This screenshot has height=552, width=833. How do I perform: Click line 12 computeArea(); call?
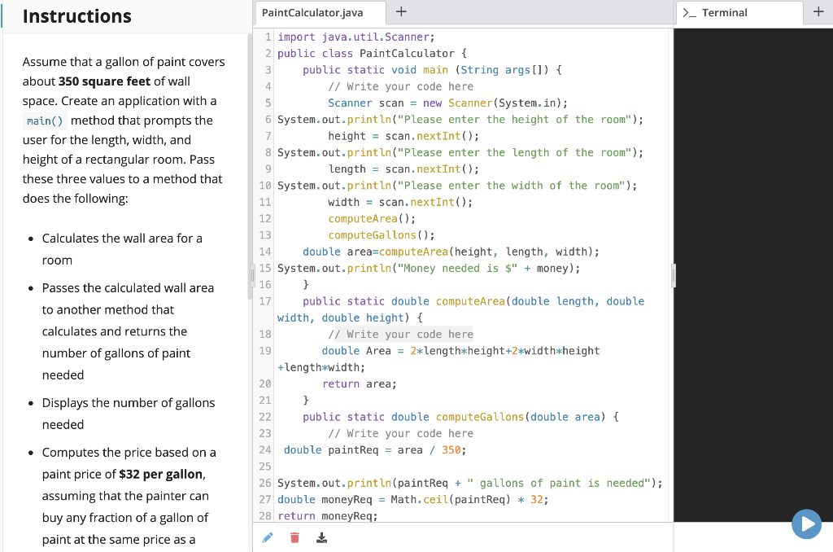(372, 218)
